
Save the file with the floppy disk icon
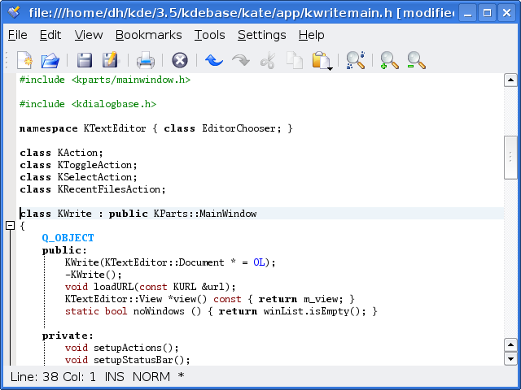(x=85, y=60)
